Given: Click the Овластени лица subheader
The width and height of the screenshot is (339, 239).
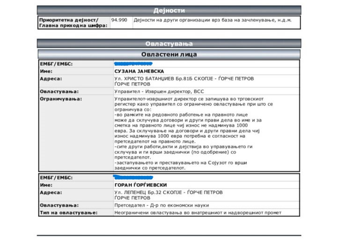Looking at the screenshot, I should pyautogui.click(x=169, y=54).
